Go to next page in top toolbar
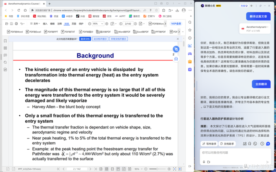The width and height of the screenshot is (276, 172). point(135,24)
